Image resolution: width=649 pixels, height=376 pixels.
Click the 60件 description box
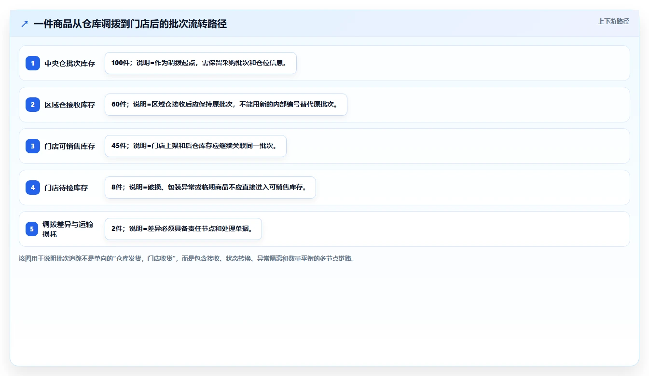(226, 105)
